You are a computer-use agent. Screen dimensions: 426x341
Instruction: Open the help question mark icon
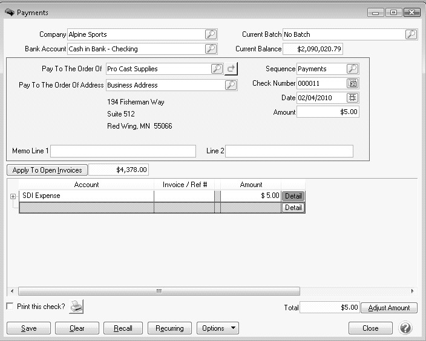coord(405,328)
